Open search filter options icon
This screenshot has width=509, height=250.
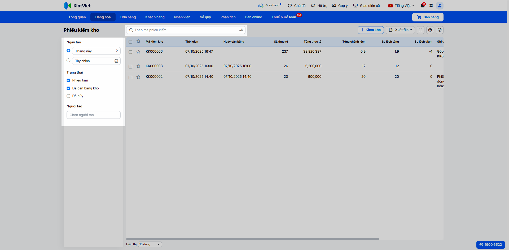pos(241,30)
